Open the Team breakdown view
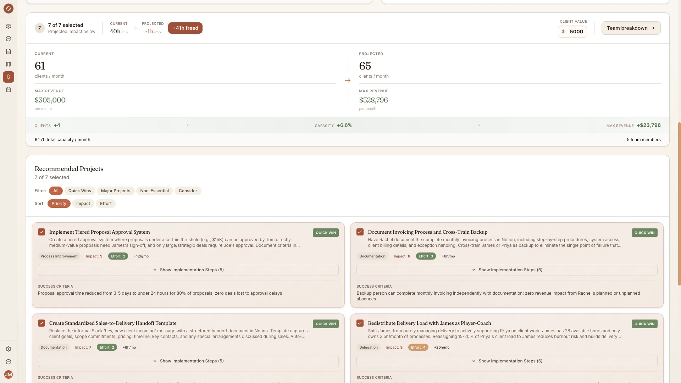This screenshot has height=383, width=681. [x=631, y=28]
